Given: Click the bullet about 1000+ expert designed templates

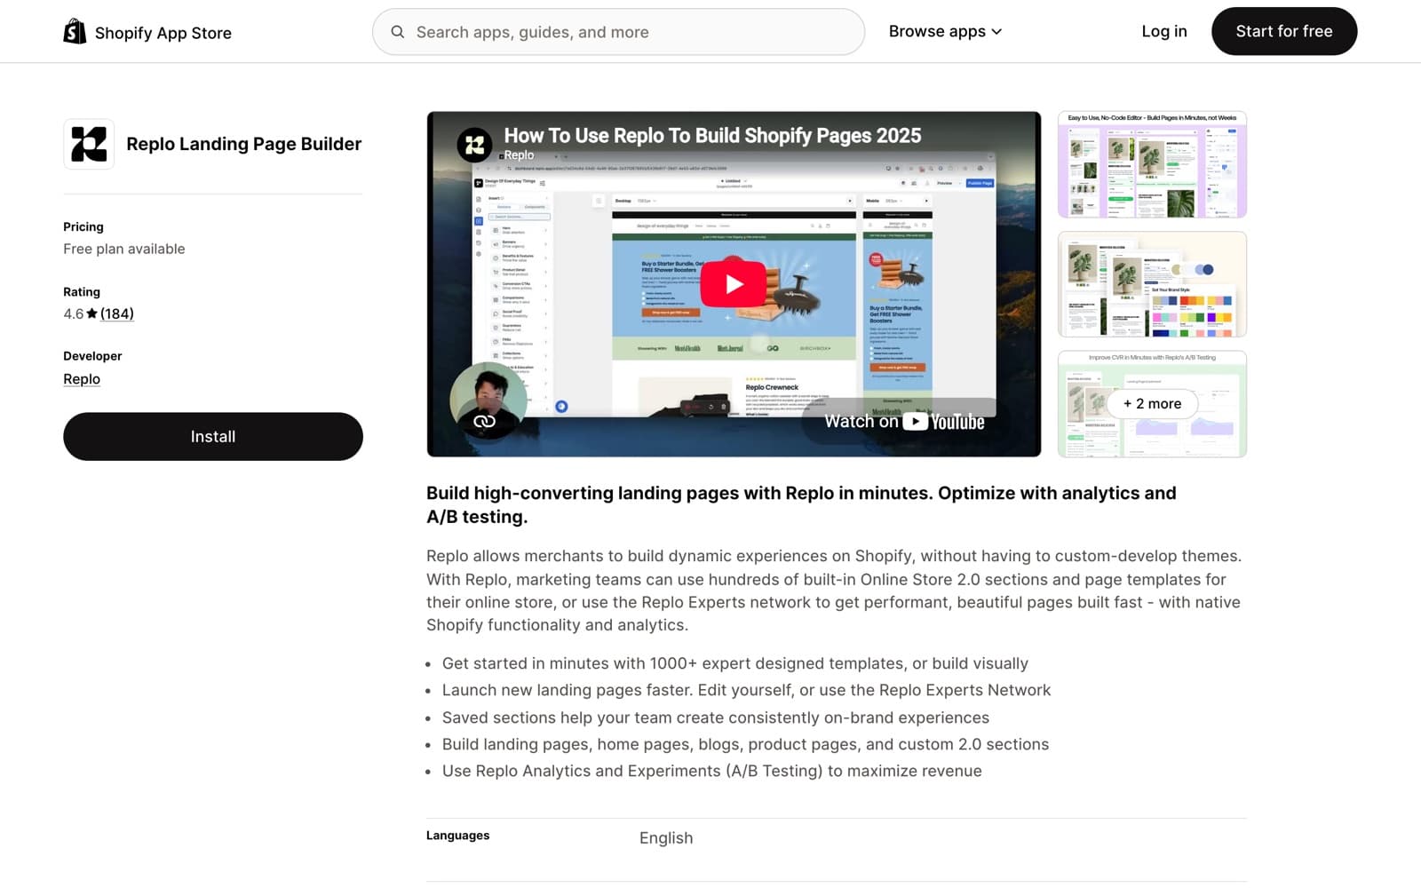Looking at the screenshot, I should point(735,663).
